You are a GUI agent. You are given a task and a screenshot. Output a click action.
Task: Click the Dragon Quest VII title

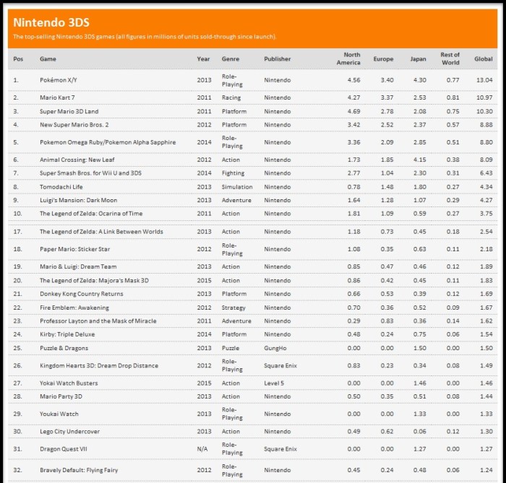(64, 449)
